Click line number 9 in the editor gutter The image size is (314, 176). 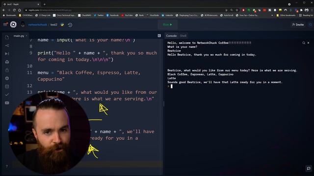pyautogui.click(x=31, y=53)
